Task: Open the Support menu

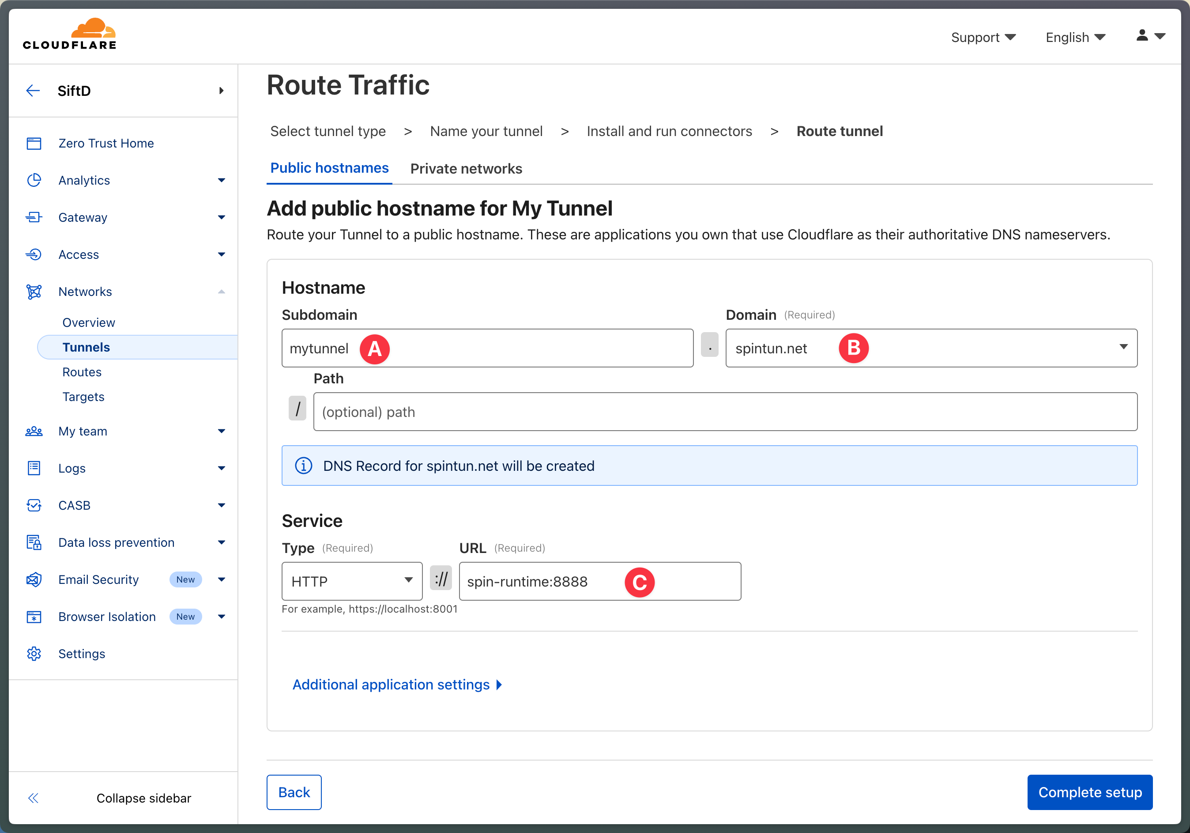Action: click(x=983, y=38)
